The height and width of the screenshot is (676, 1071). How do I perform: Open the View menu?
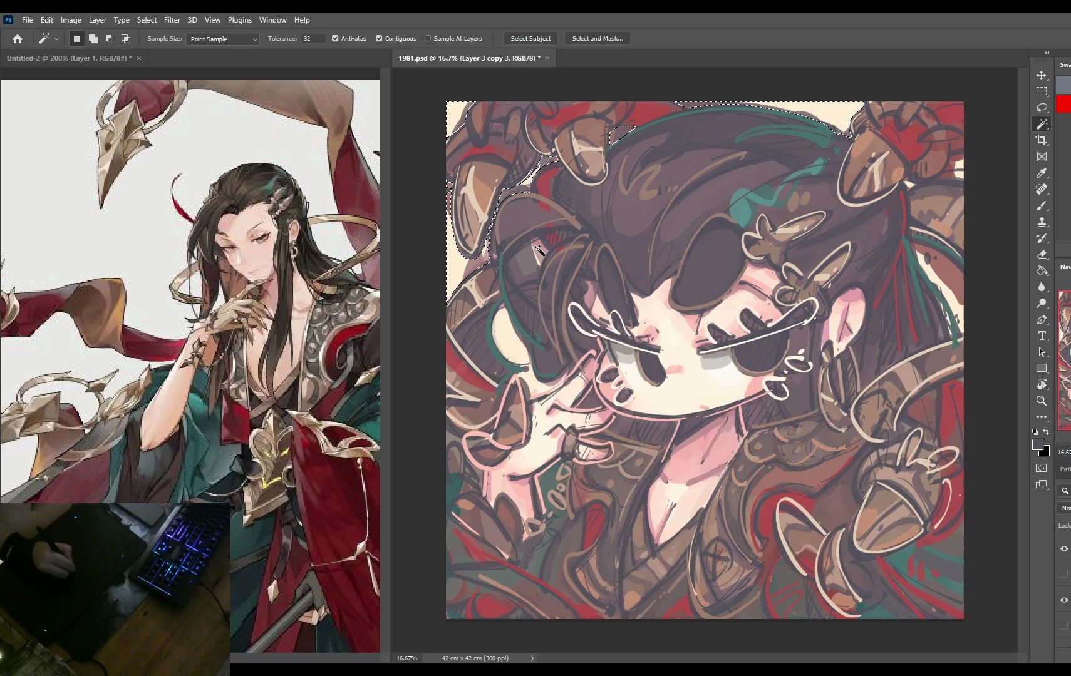pyautogui.click(x=212, y=20)
